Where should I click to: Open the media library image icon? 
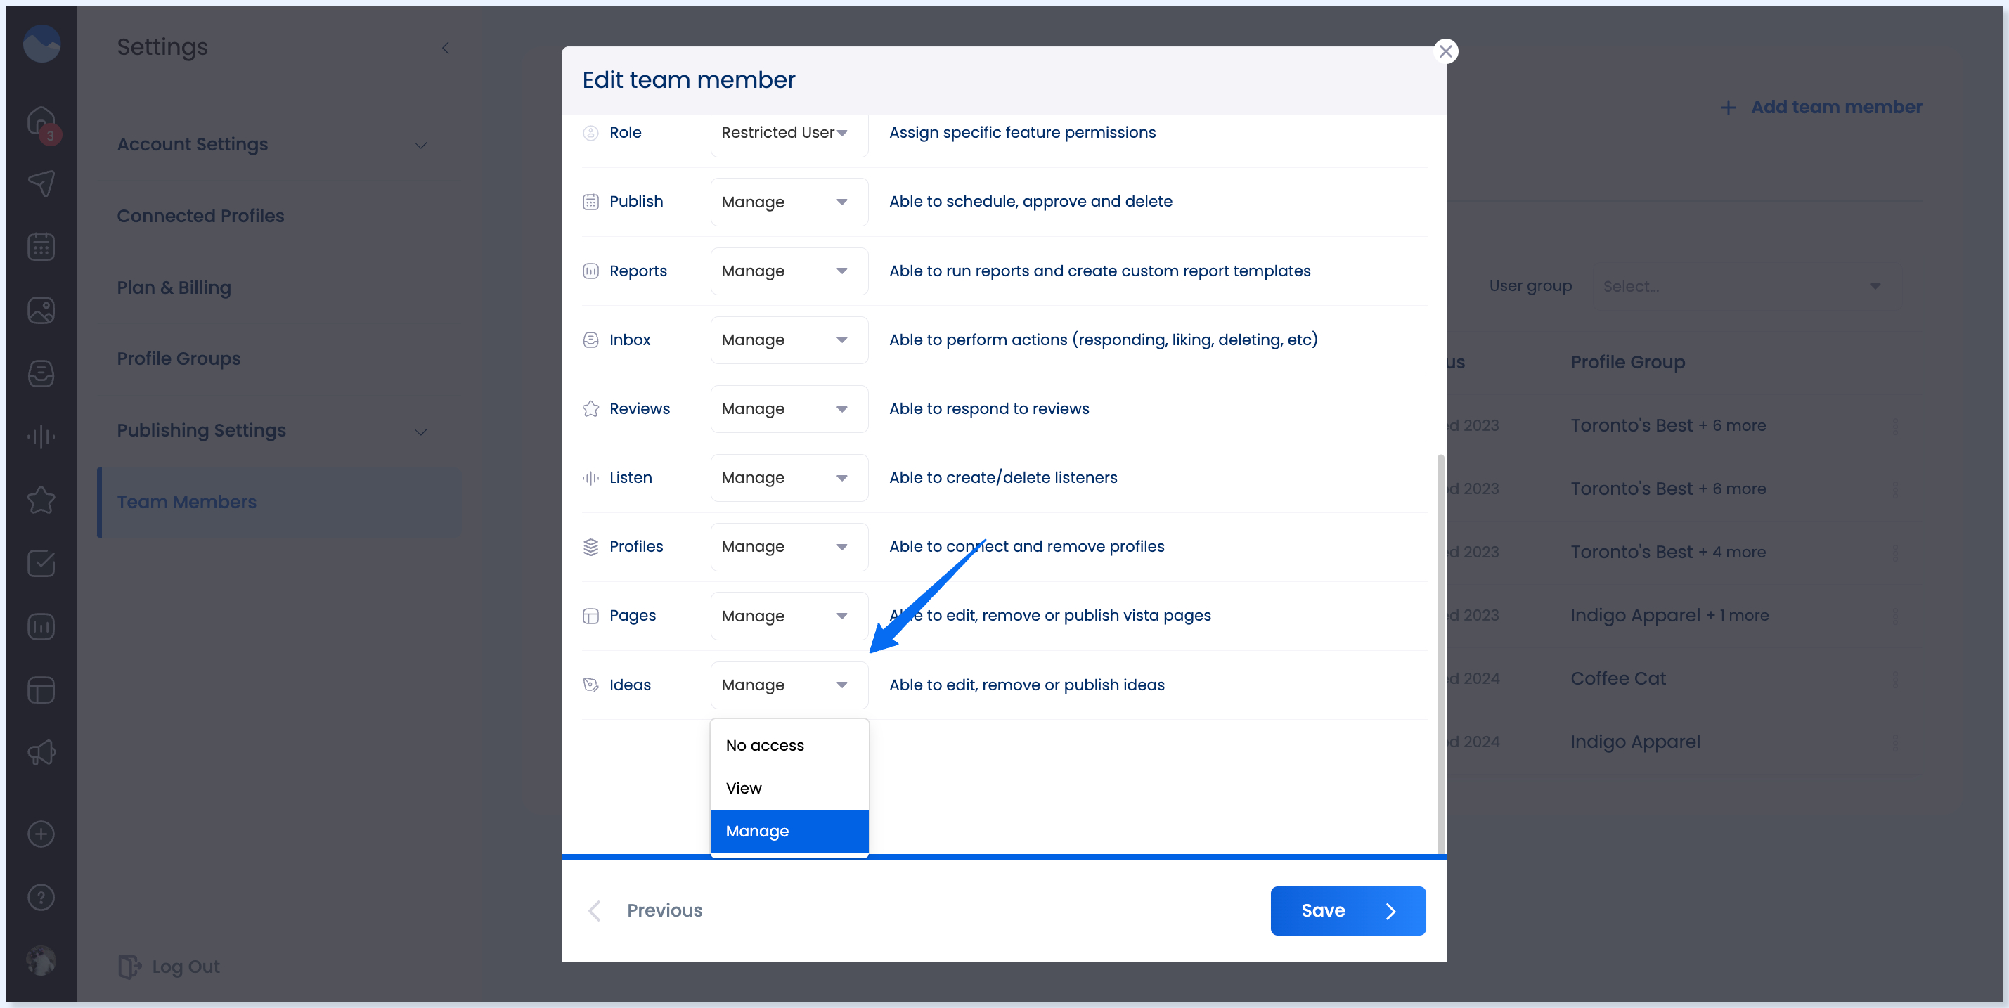(x=41, y=310)
